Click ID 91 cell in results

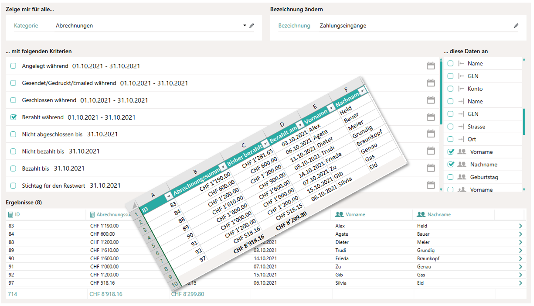11,267
